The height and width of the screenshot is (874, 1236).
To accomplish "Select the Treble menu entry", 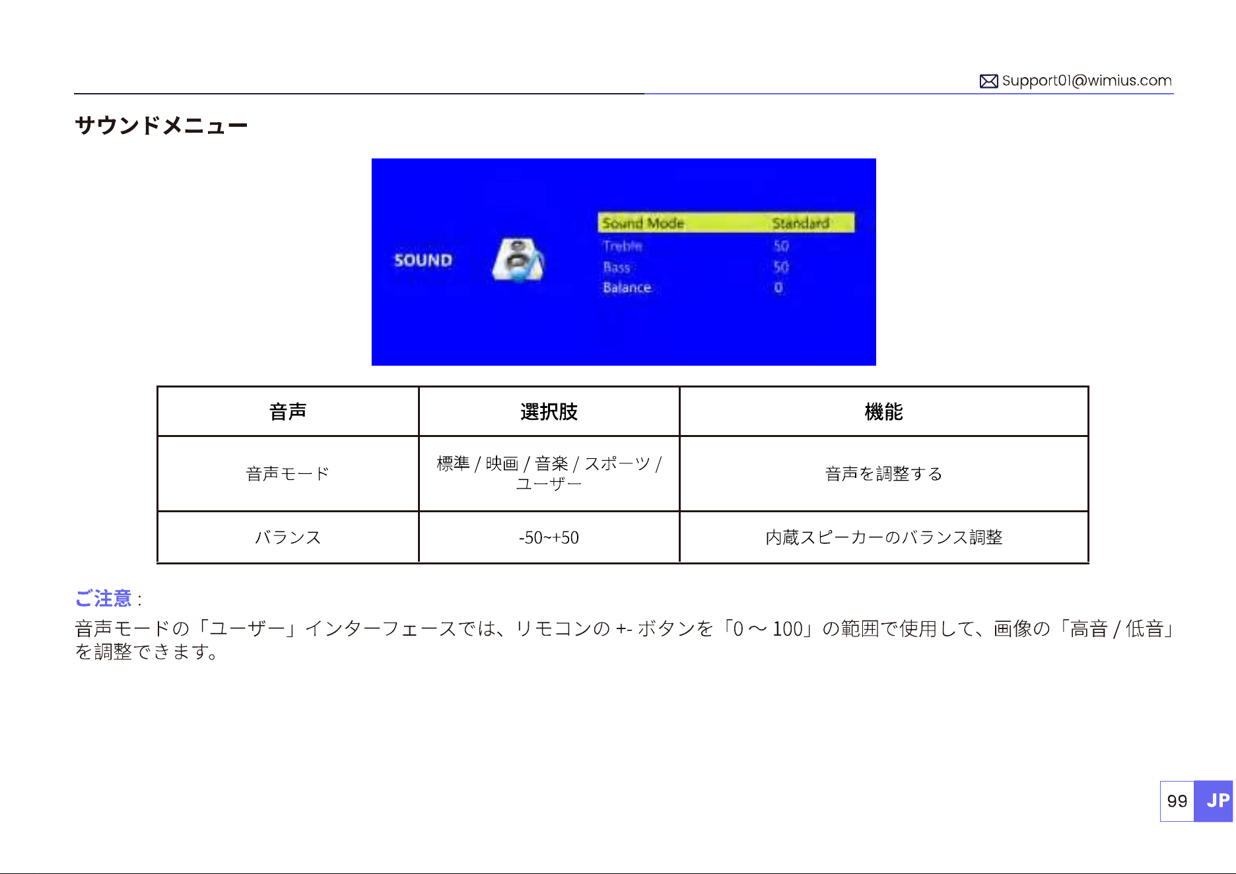I will [623, 246].
